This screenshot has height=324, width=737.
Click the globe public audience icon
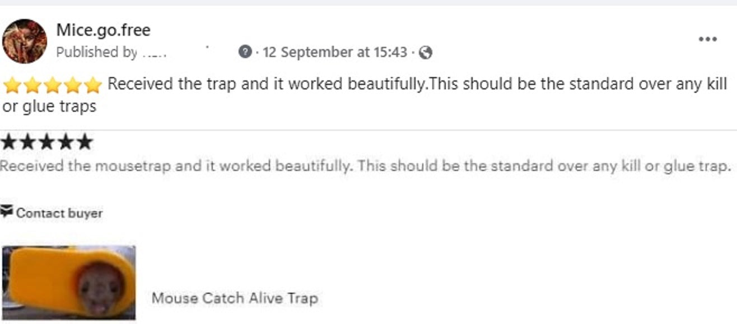[426, 53]
